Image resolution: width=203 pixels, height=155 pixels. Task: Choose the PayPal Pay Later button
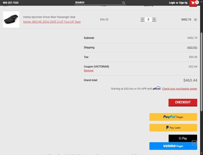(x=173, y=128)
